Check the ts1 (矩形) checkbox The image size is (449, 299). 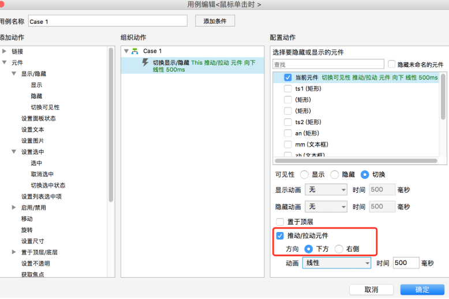tap(288, 88)
